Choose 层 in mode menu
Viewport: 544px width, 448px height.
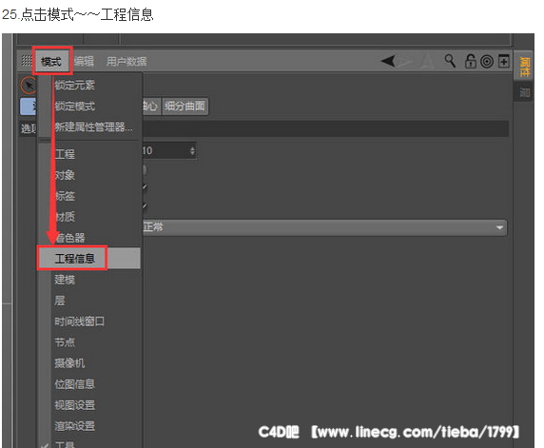(x=60, y=301)
